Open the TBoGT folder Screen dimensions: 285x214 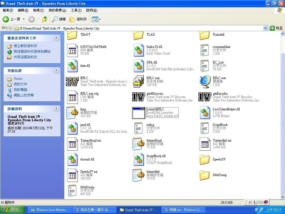(72, 35)
